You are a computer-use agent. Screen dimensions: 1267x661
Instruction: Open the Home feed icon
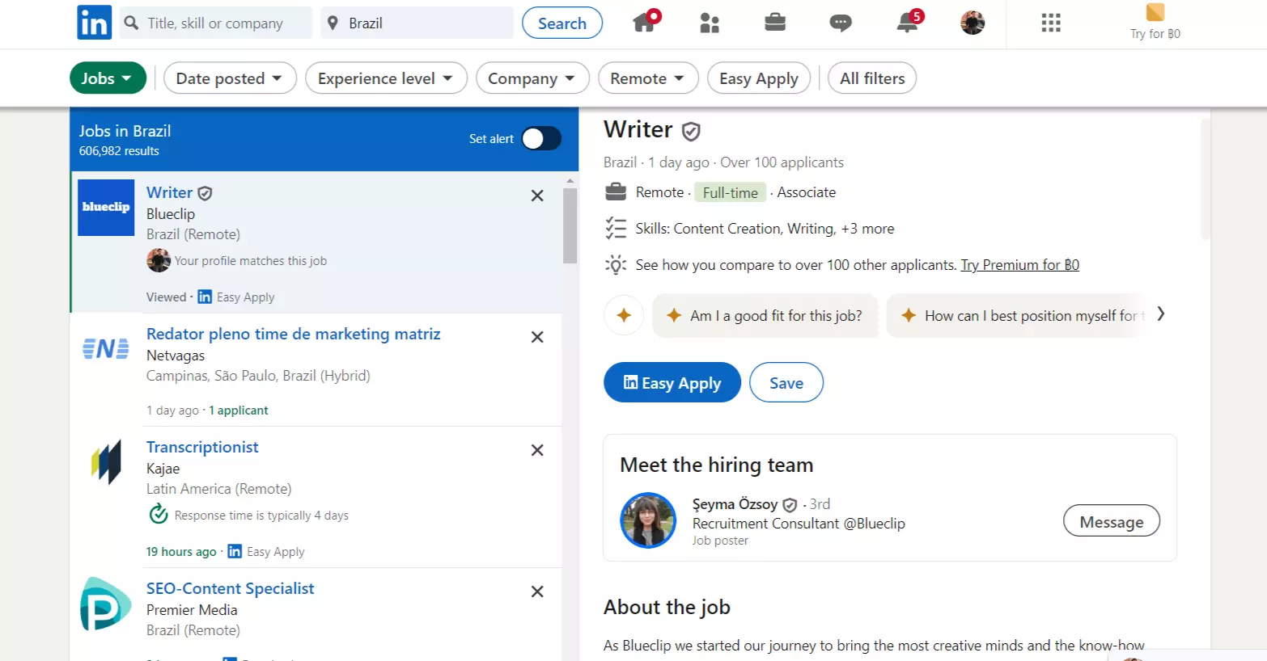tap(646, 22)
